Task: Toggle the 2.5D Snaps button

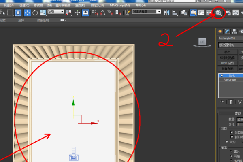Action: pos(95,13)
